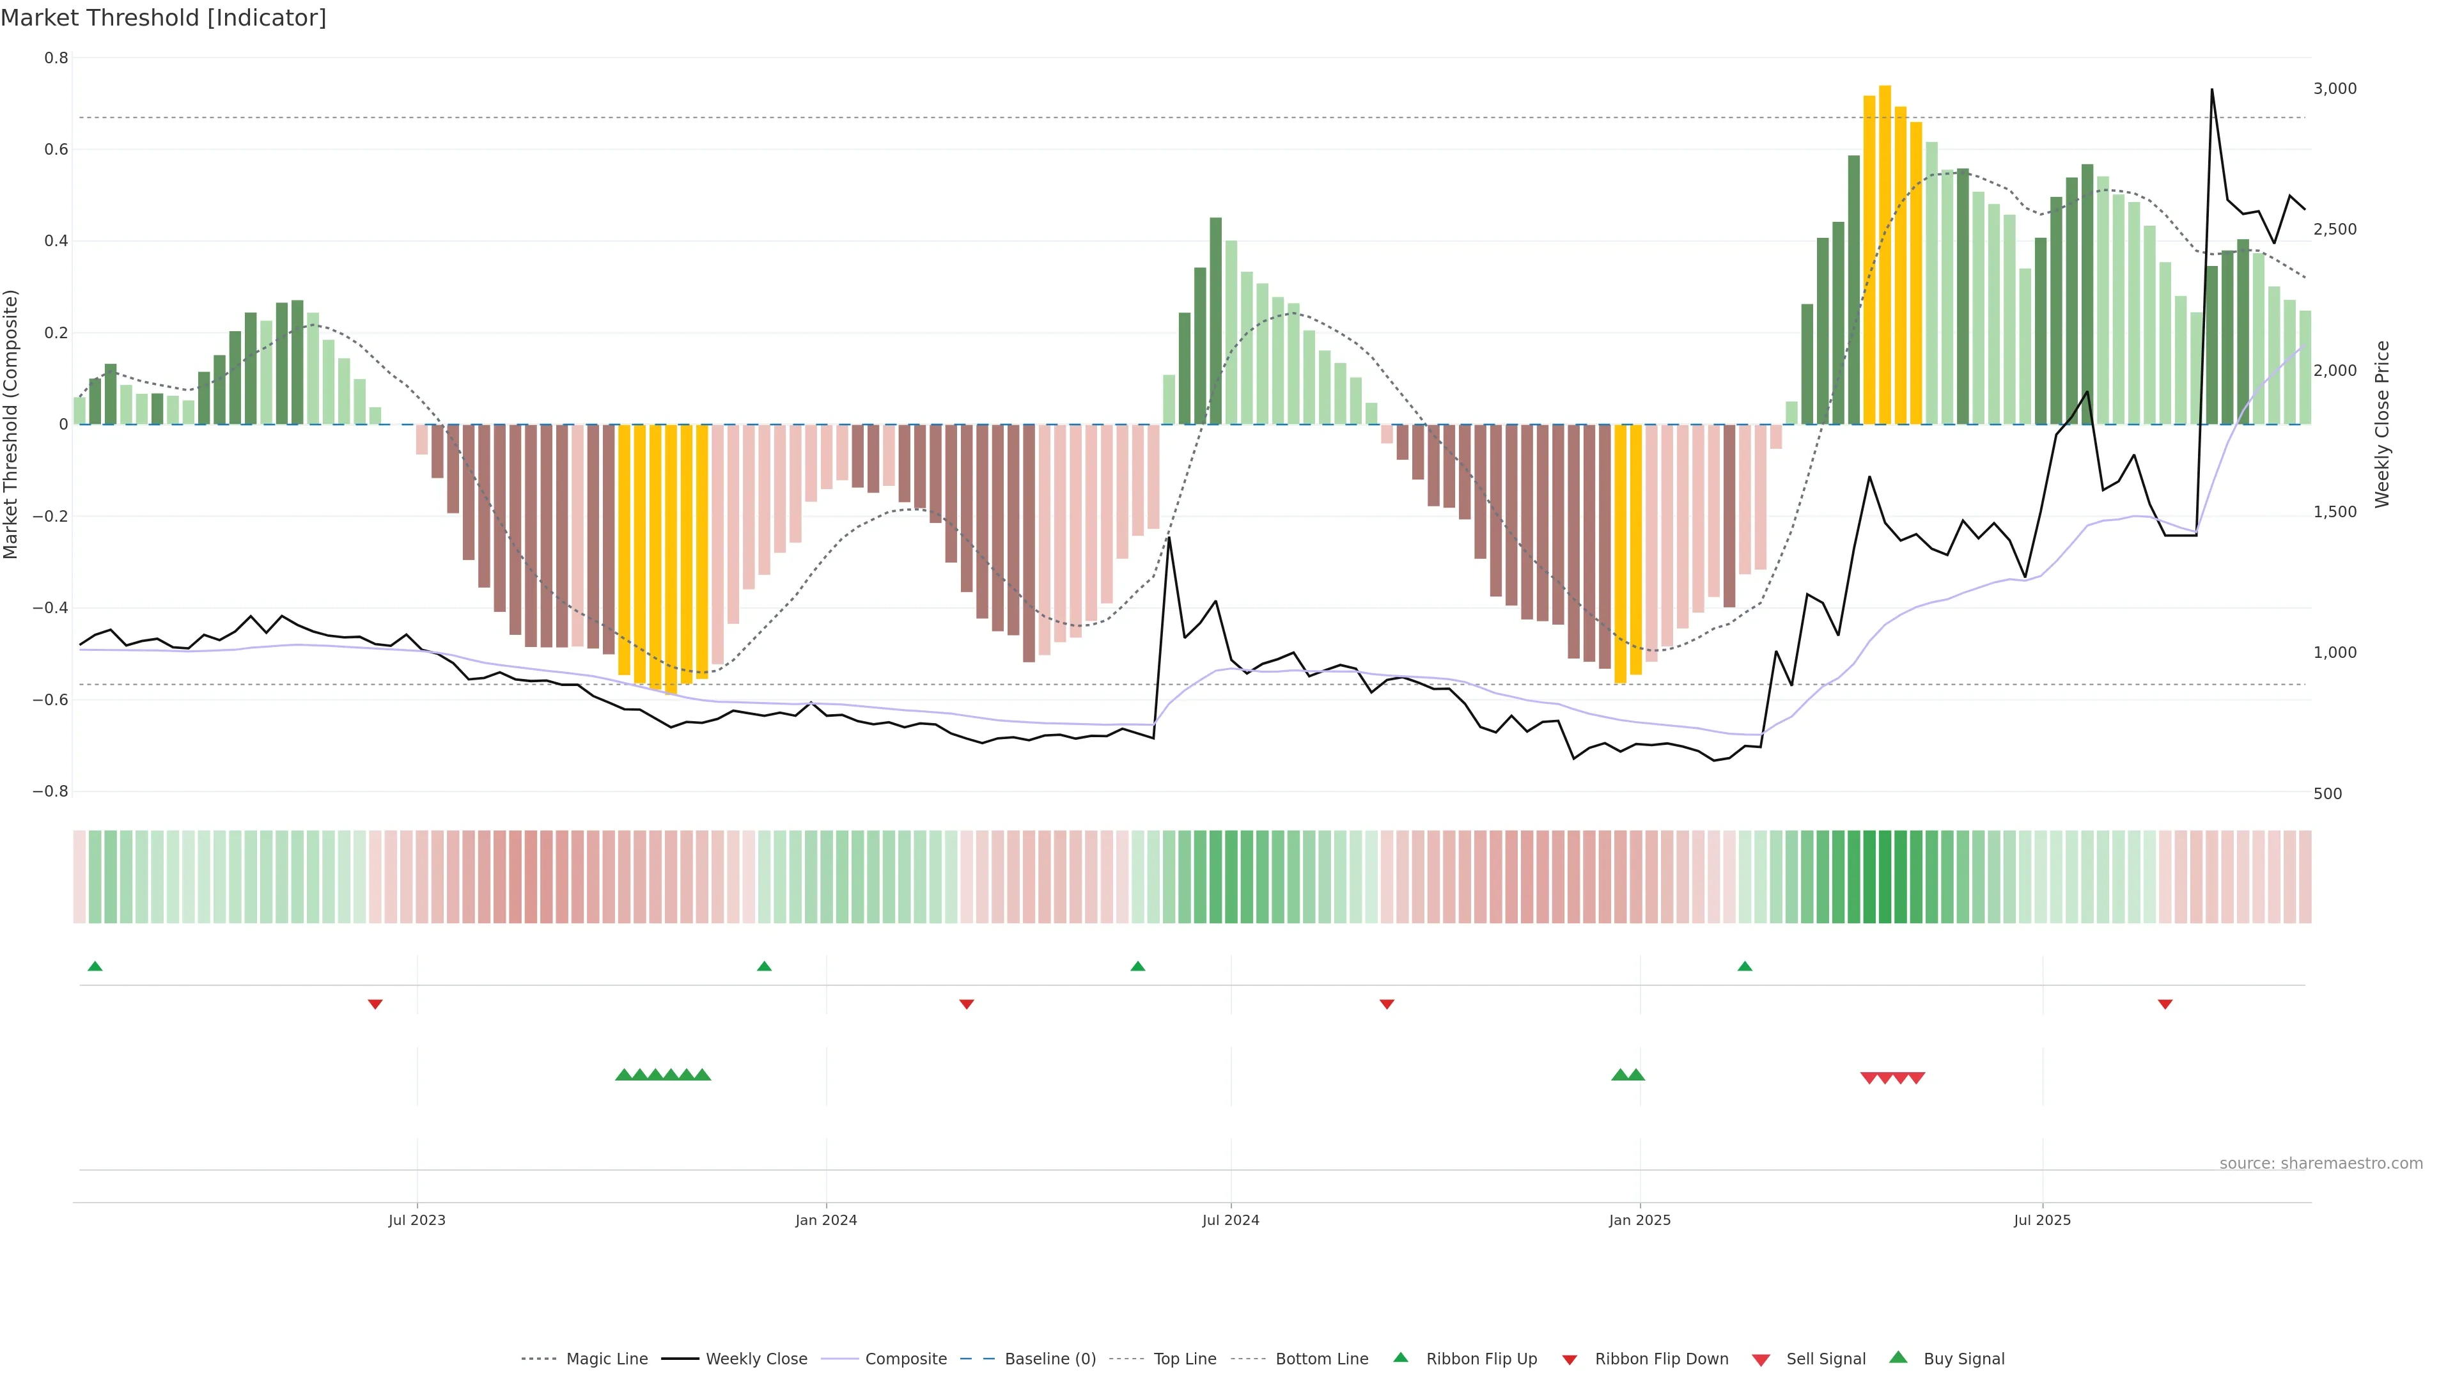Toggle Top Line legend entry
2455x1381 pixels.
click(x=1185, y=1359)
